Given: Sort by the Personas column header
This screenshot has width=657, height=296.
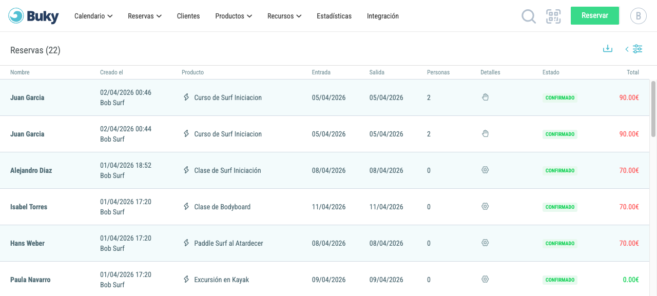Looking at the screenshot, I should (x=438, y=72).
